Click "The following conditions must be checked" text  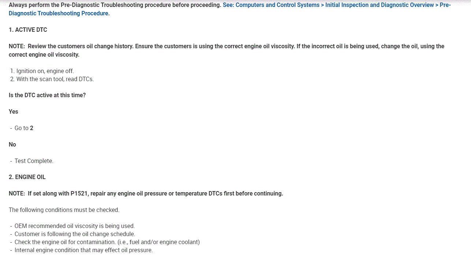(x=64, y=210)
